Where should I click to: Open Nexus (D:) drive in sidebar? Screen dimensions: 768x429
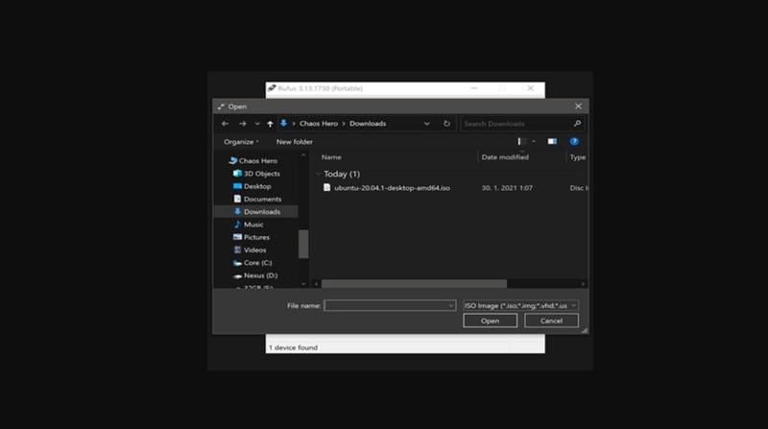(260, 275)
